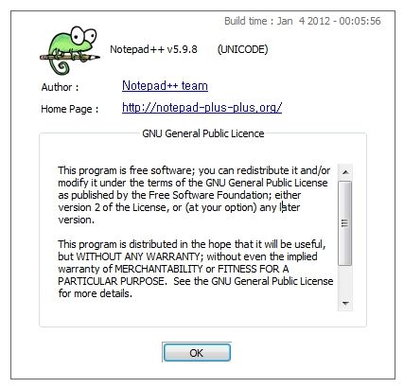Click the OK button
The height and width of the screenshot is (388, 404).
coord(197,353)
